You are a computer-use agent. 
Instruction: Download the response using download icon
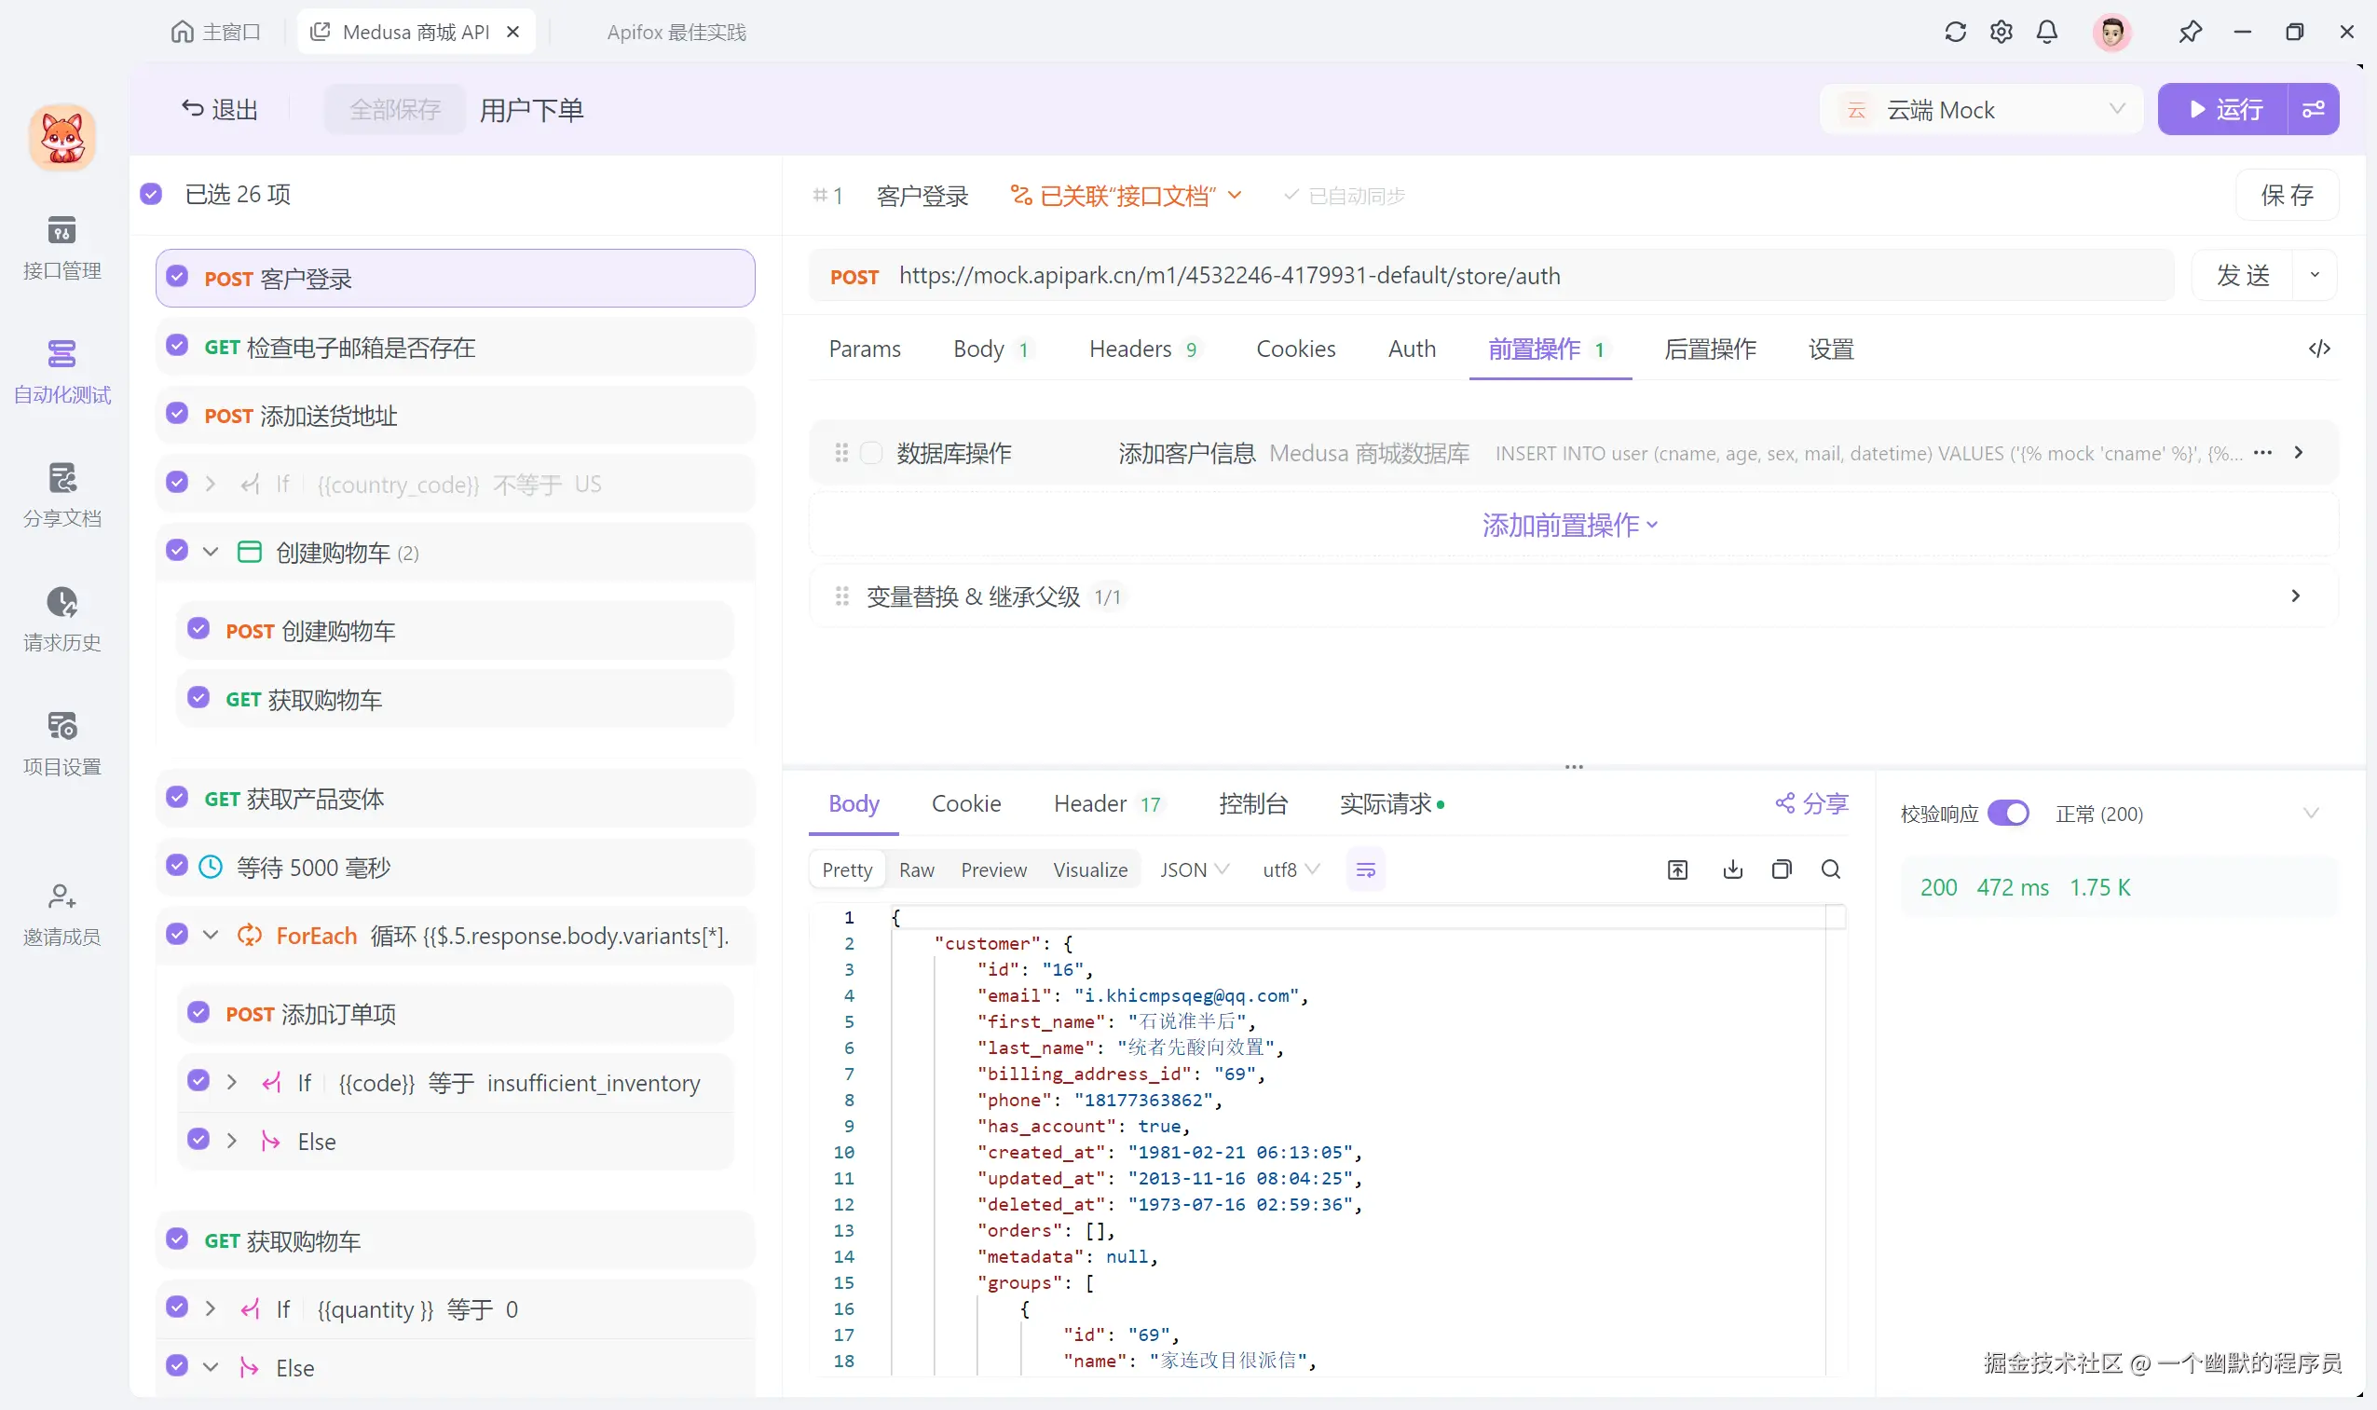click(x=1732, y=869)
